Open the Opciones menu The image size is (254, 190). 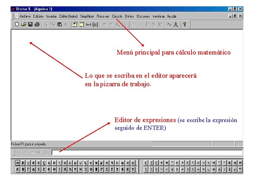click(x=143, y=16)
